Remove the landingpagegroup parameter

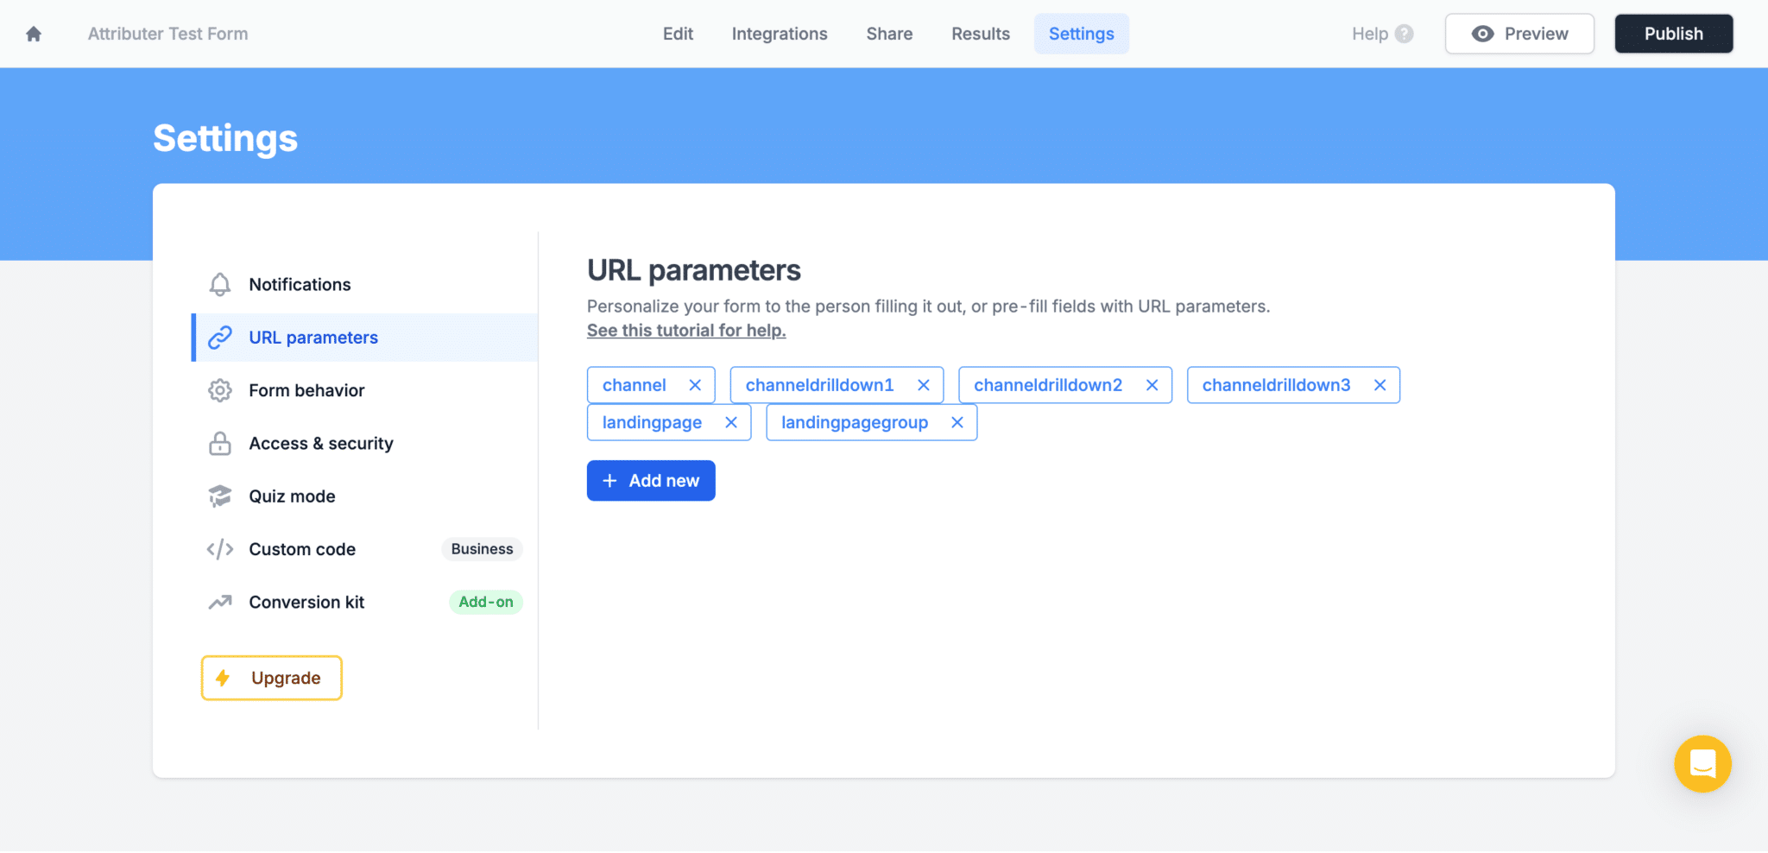click(957, 422)
